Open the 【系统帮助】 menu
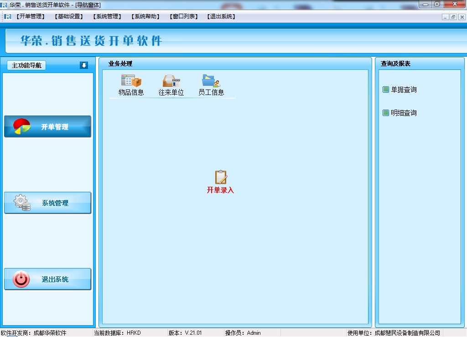 [145, 16]
